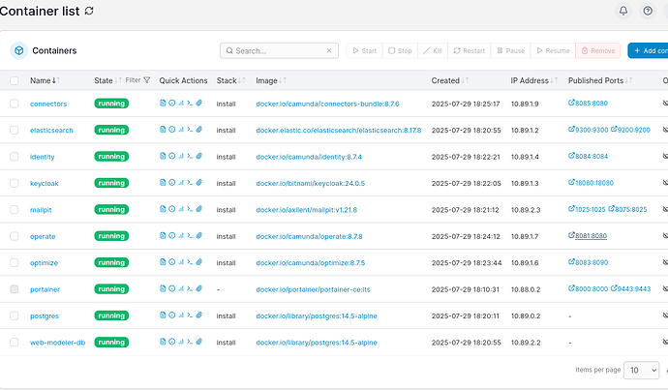Click the Stop button
The height and width of the screenshot is (390, 668).
point(400,50)
